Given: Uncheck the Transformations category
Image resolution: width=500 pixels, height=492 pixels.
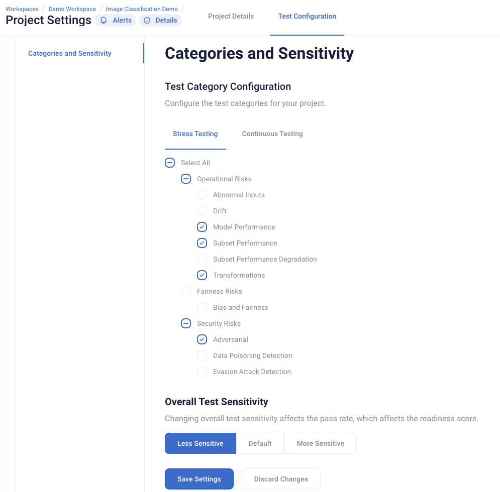Looking at the screenshot, I should 202,275.
